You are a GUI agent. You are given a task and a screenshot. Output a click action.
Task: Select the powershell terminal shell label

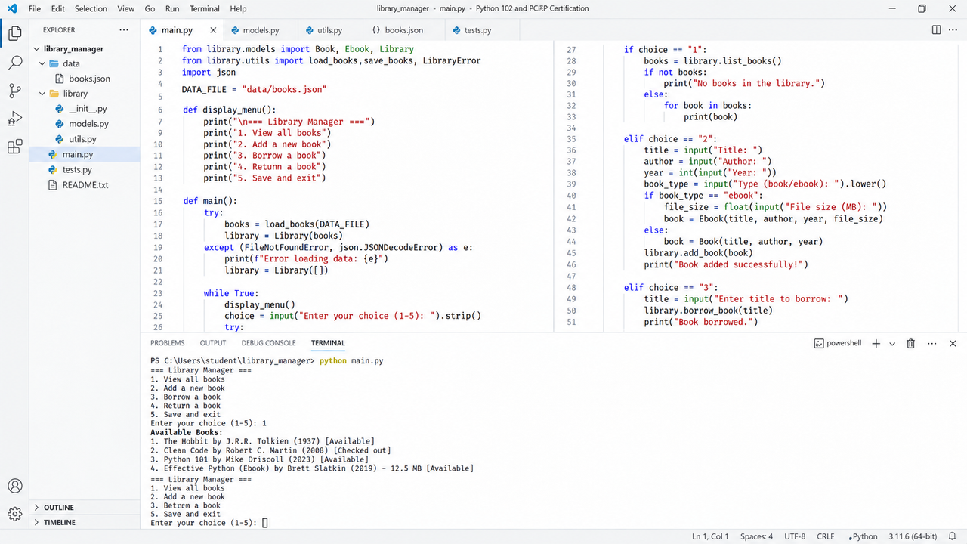pos(838,343)
